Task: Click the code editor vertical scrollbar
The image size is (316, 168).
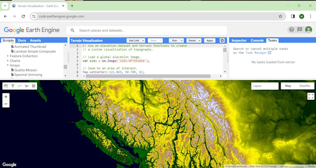Action: click(x=225, y=50)
